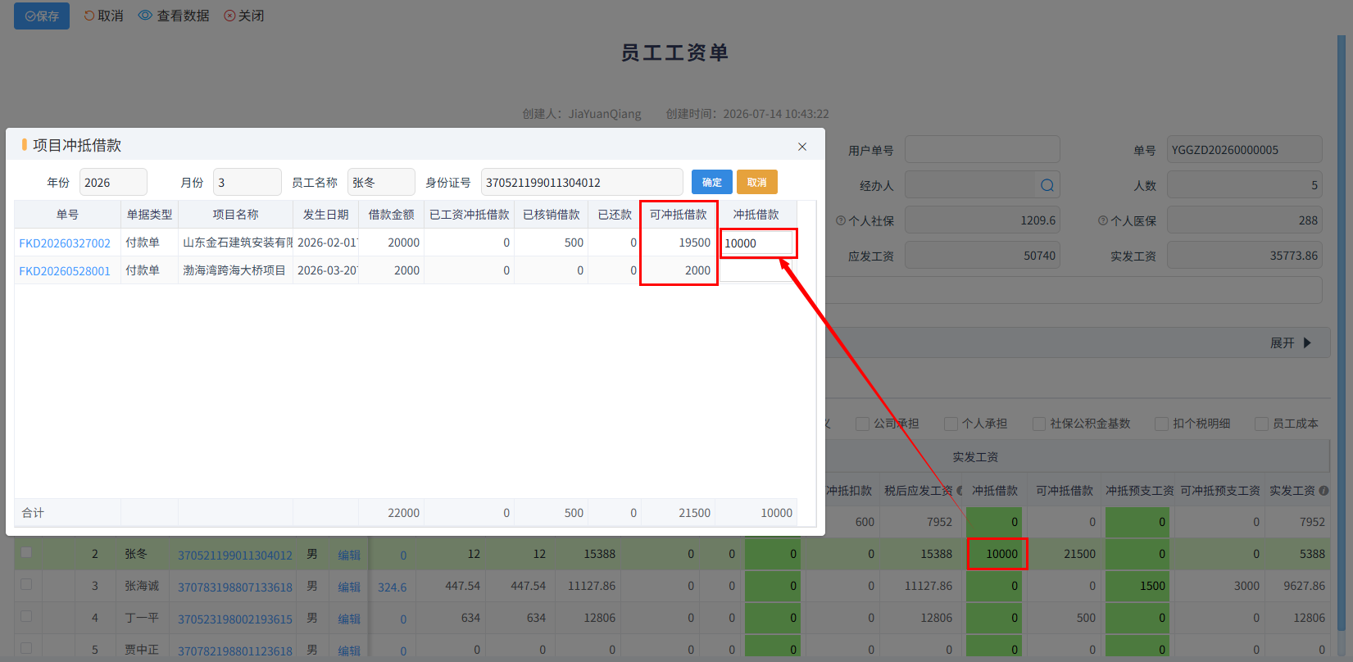The width and height of the screenshot is (1353, 662).
Task: Click the 可冲抵预支工资 column header
Action: [x=1220, y=491]
